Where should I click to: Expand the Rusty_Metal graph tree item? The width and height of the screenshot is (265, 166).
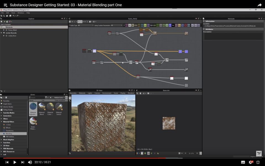(x=4, y=30)
